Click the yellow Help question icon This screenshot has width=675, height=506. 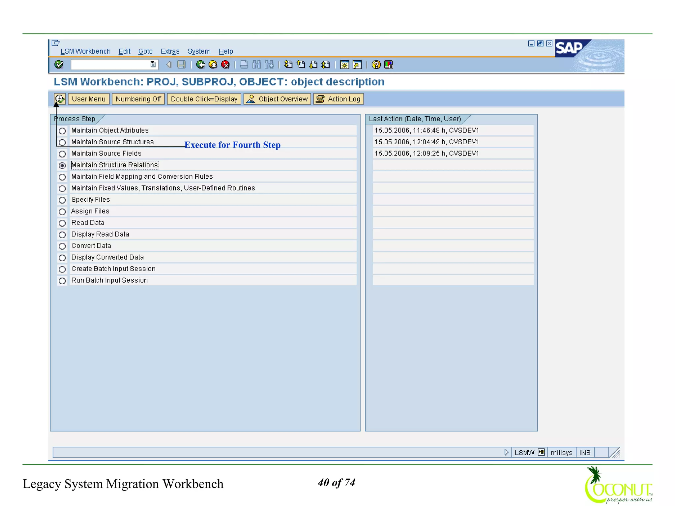(x=376, y=65)
